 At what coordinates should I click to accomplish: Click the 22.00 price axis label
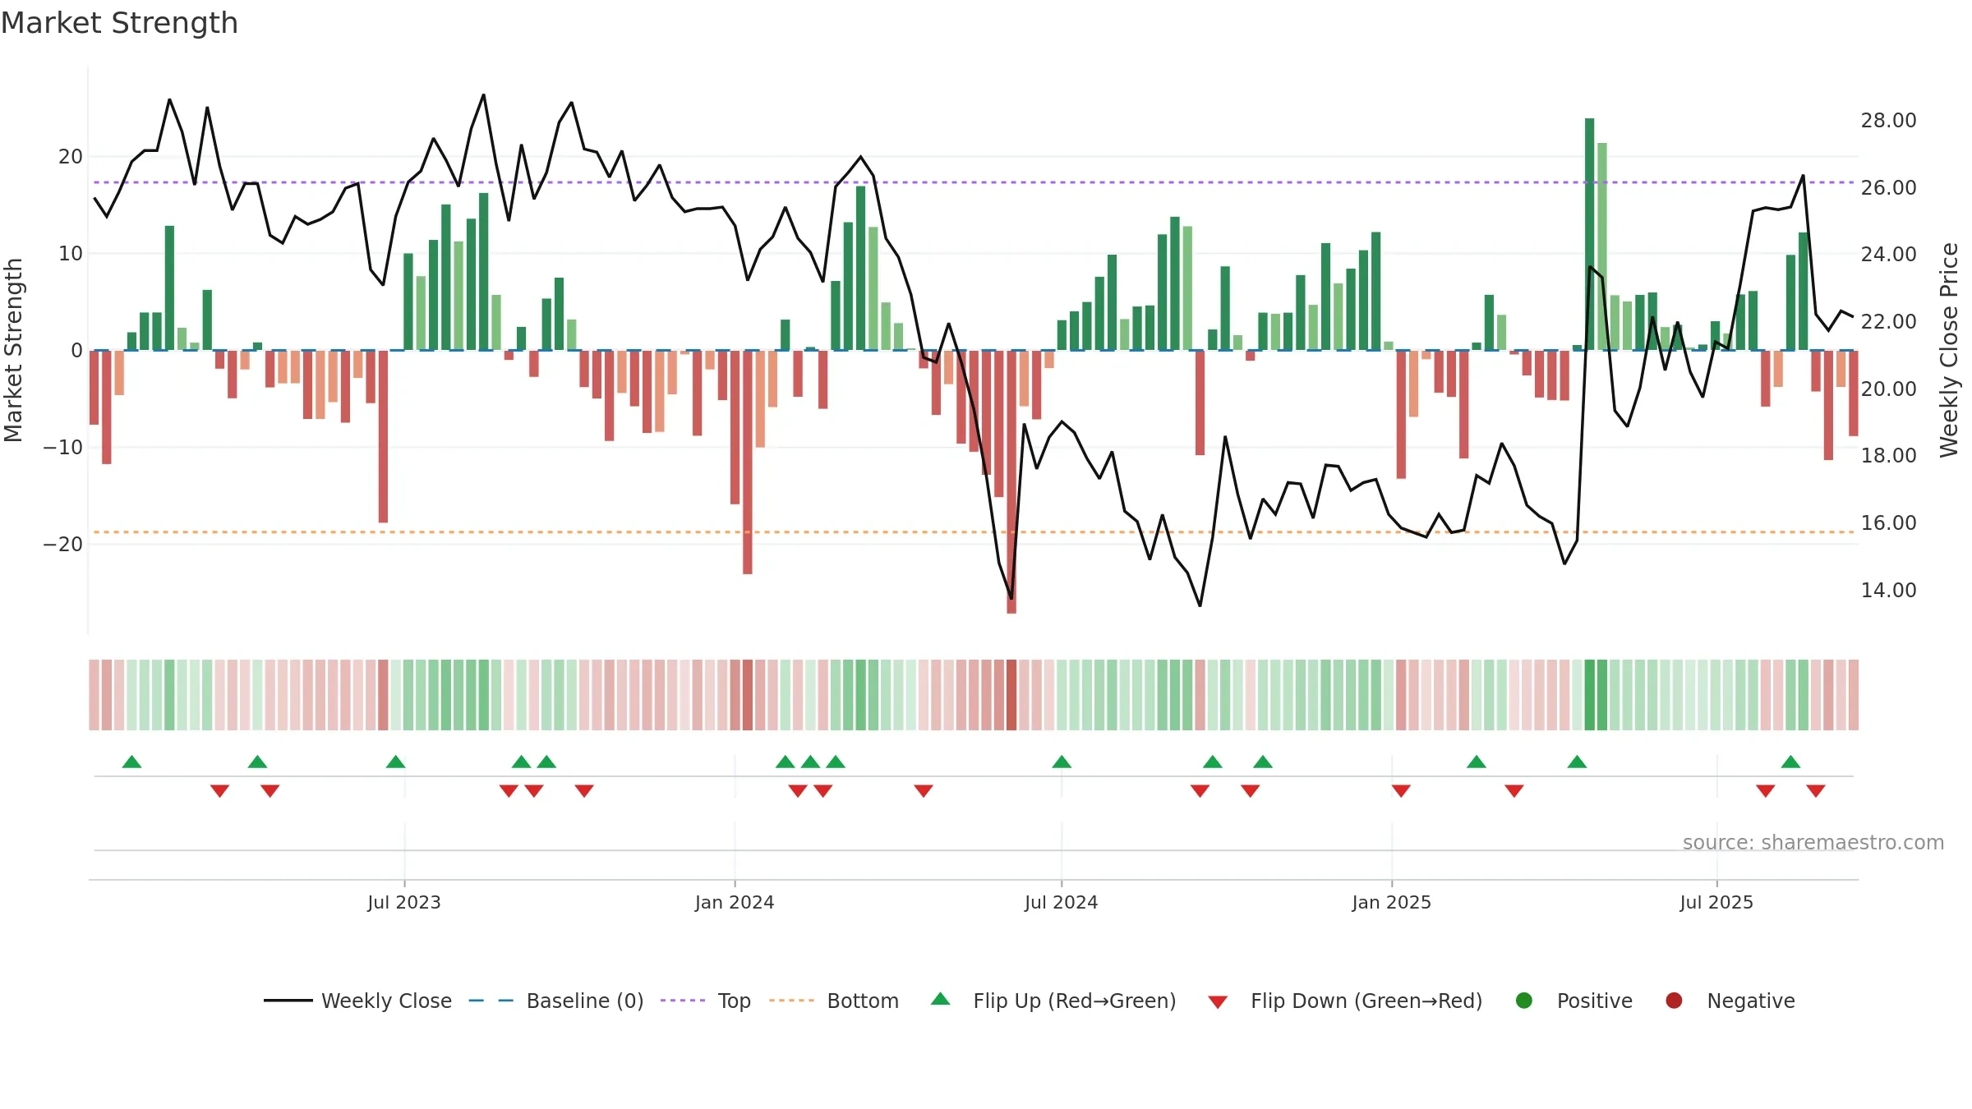pyautogui.click(x=1888, y=321)
